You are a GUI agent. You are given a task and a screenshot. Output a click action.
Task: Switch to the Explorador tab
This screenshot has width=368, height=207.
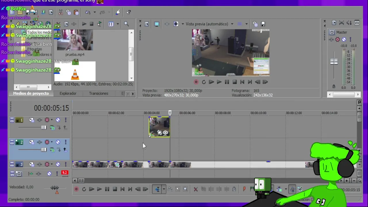[x=68, y=93]
